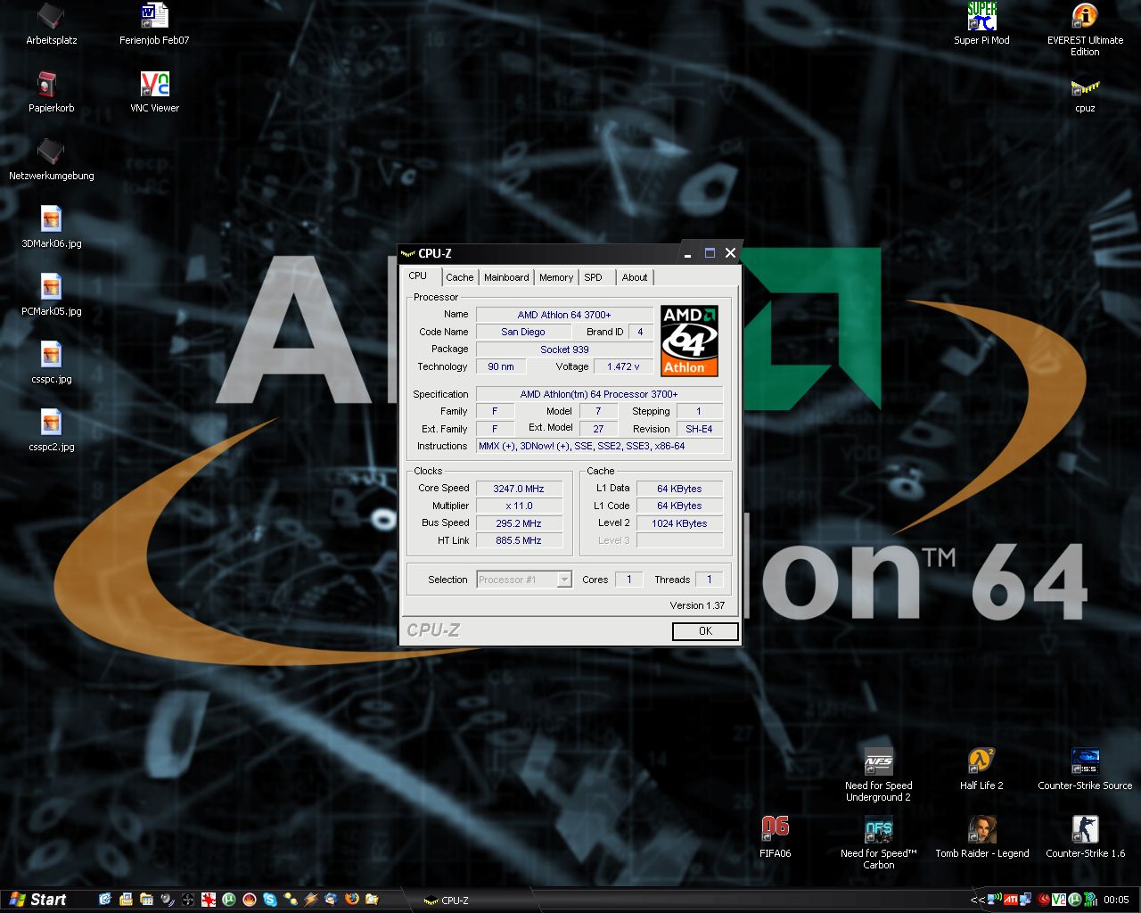Click the Voltage value 1.472 v
This screenshot has height=913, width=1141.
point(623,366)
